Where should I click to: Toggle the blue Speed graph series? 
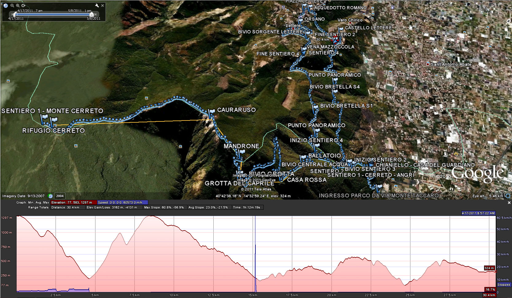(x=122, y=202)
